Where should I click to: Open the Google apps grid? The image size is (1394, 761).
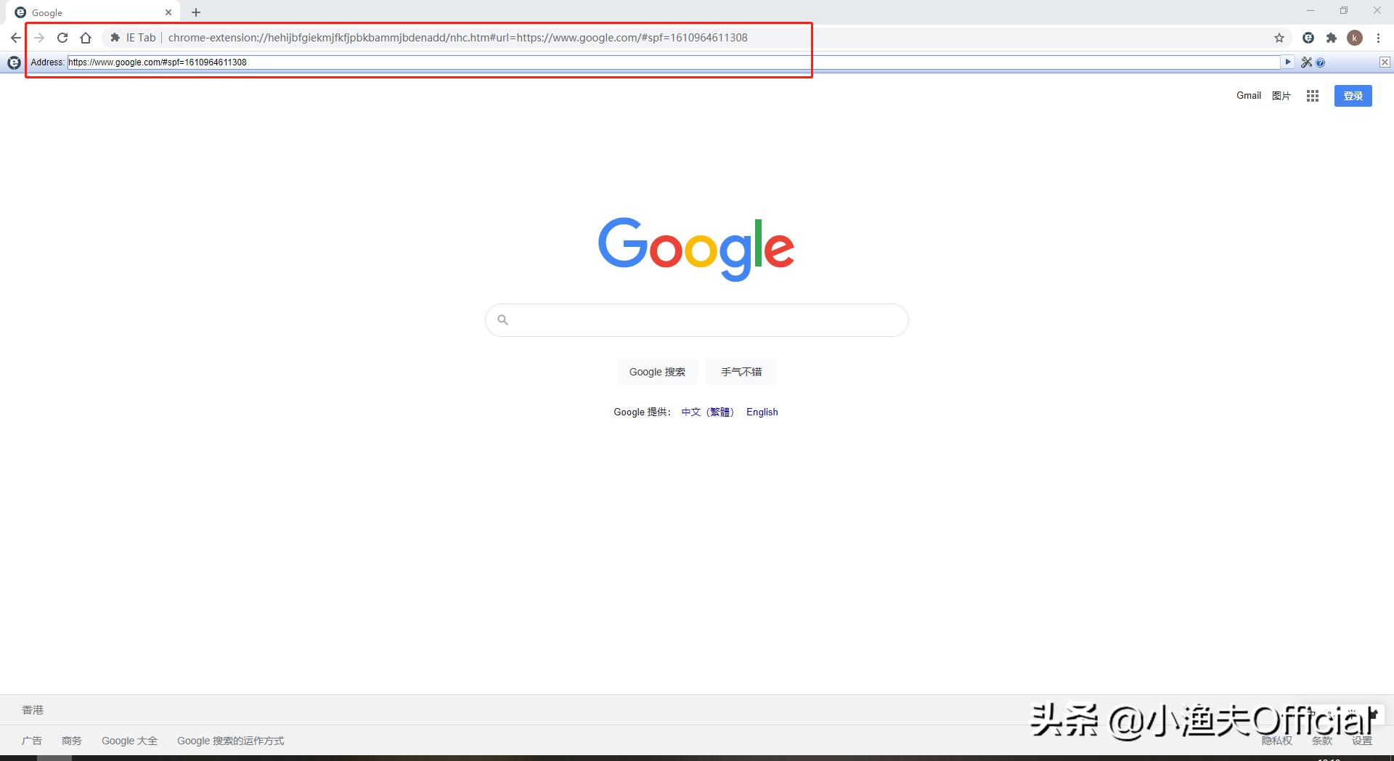[x=1312, y=95]
